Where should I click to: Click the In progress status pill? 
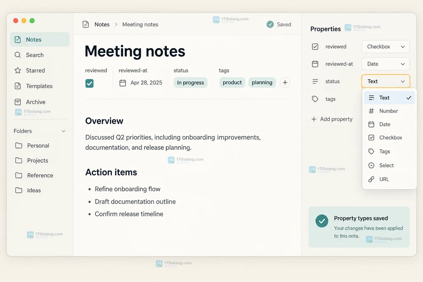190,83
